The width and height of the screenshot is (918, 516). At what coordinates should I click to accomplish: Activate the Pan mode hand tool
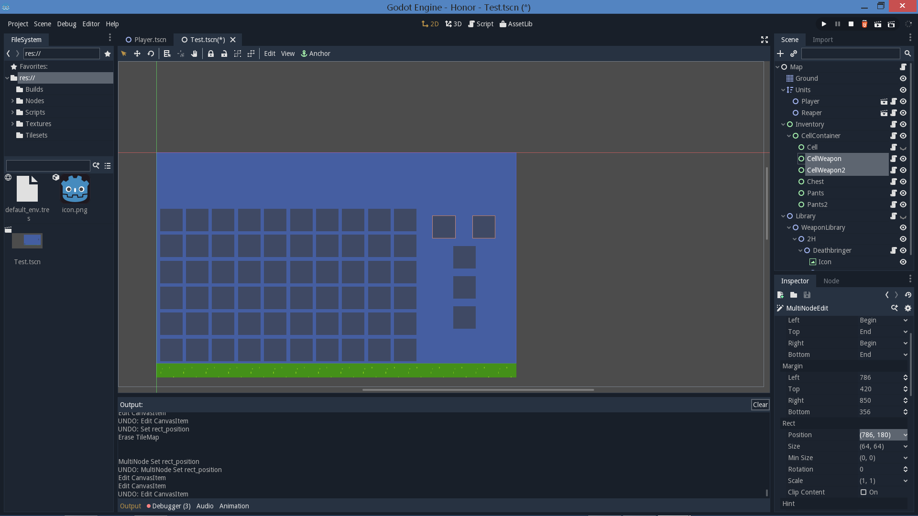tap(194, 54)
